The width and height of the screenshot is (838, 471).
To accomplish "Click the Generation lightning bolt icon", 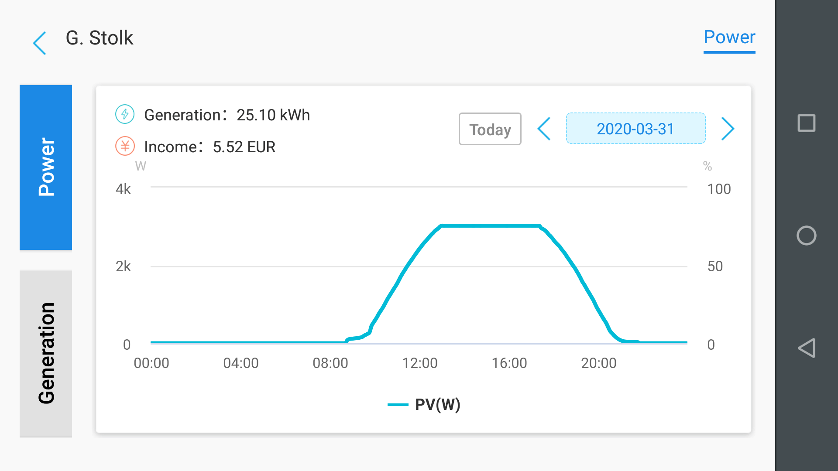I will click(x=125, y=114).
